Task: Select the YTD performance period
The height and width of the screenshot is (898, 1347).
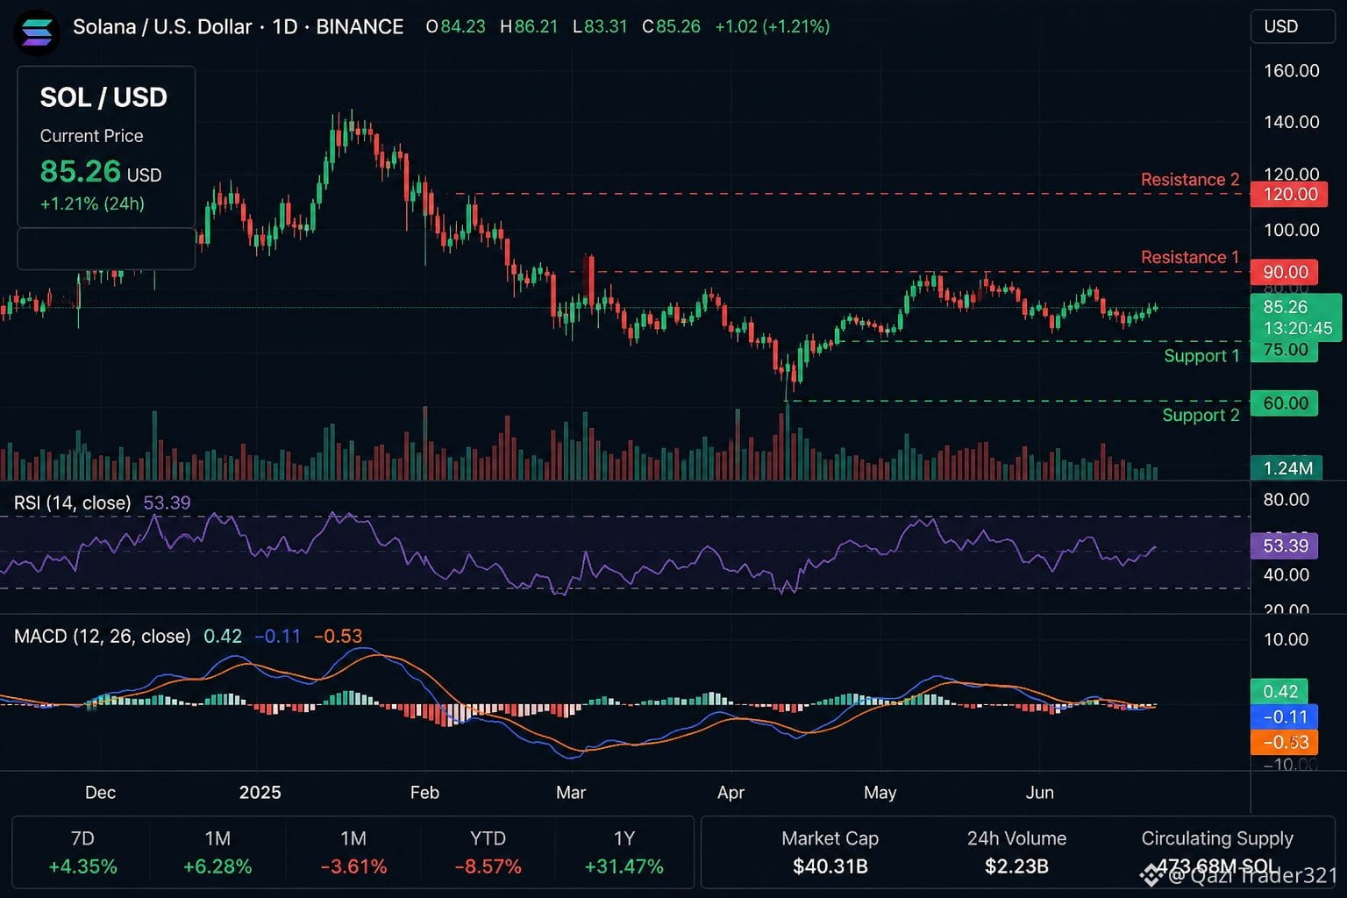Action: pyautogui.click(x=488, y=852)
